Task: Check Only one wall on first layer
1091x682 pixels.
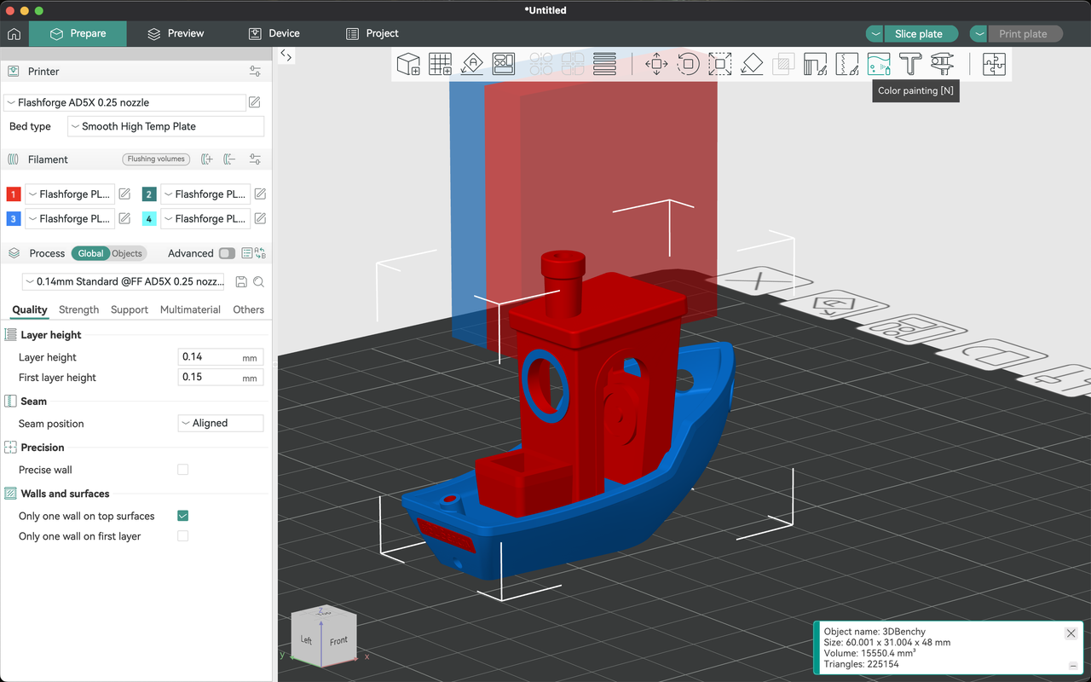Action: [x=182, y=536]
